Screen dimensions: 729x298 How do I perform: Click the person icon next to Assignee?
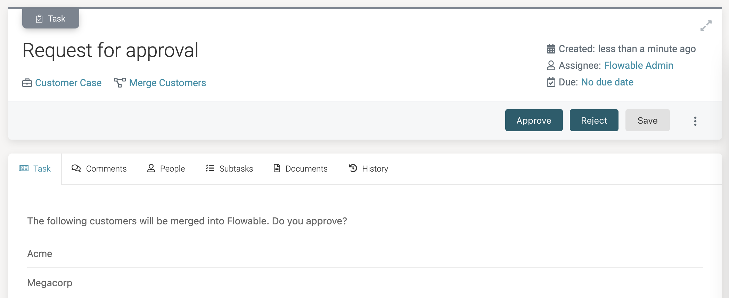[x=551, y=65]
